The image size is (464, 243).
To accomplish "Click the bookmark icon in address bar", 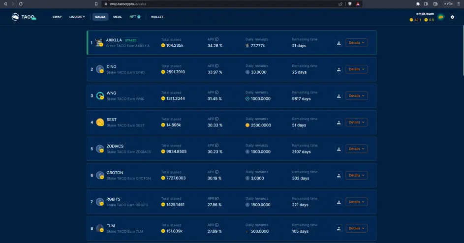I will tap(96, 4).
